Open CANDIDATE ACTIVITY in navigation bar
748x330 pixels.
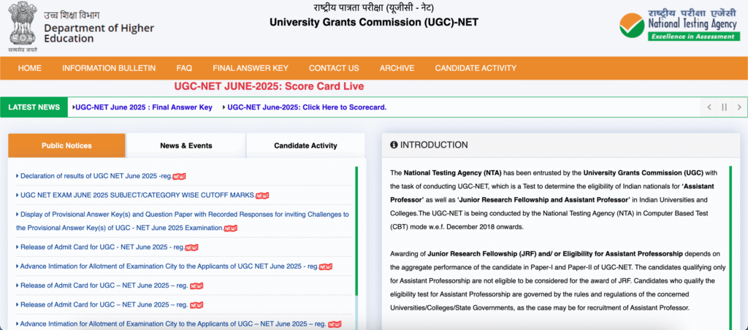(476, 68)
